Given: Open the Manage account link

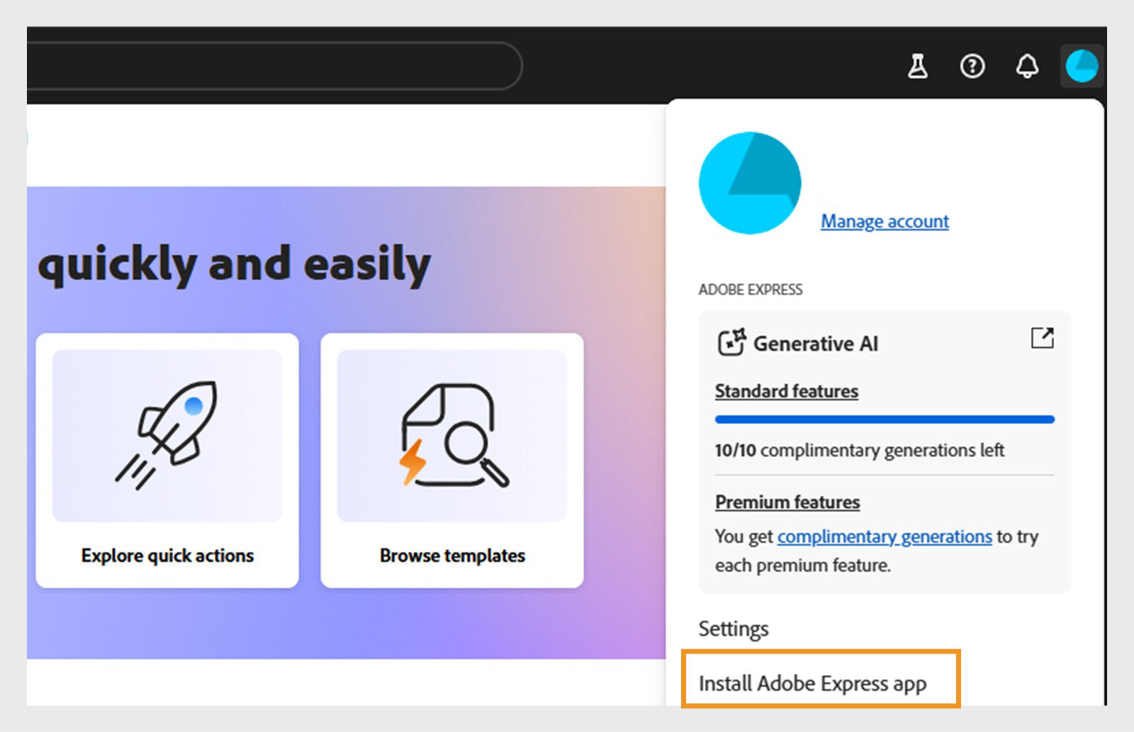Looking at the screenshot, I should (x=884, y=220).
